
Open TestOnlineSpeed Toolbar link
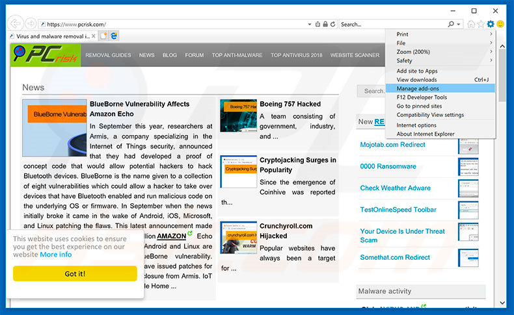(398, 209)
